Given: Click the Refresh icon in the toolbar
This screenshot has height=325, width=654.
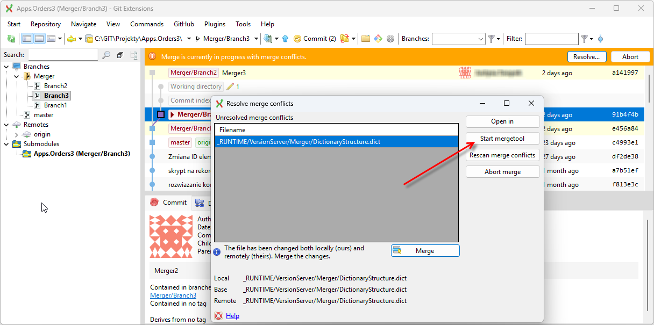Looking at the screenshot, I should click(x=11, y=39).
